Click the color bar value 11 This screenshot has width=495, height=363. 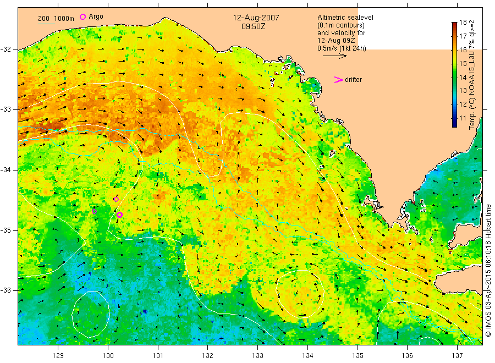pos(463,118)
